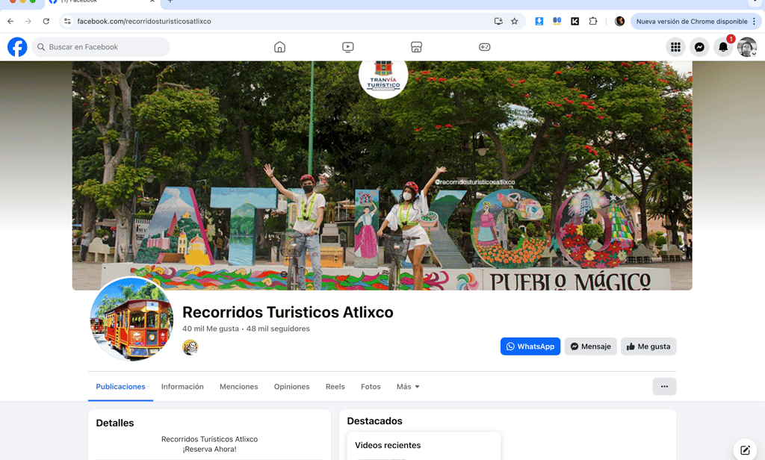Viewport: 765px width, 460px height.
Task: Reload the page with the refresh icon
Action: coord(46,21)
